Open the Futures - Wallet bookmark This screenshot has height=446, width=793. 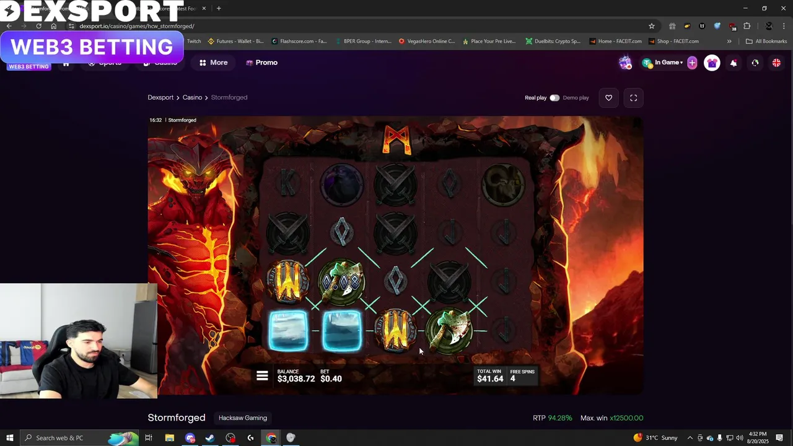pyautogui.click(x=236, y=42)
